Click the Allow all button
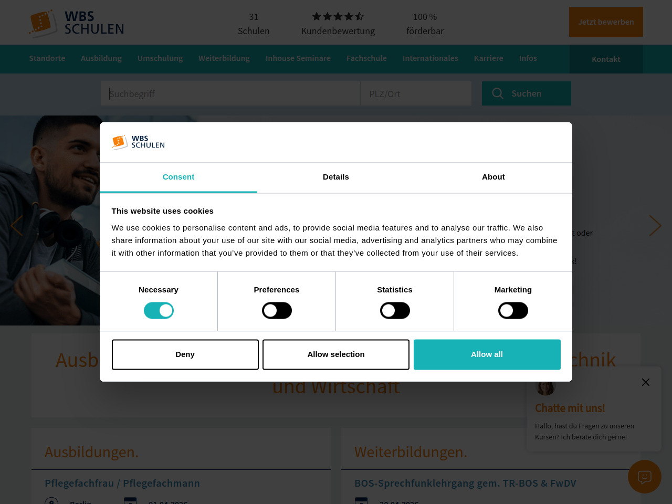The width and height of the screenshot is (672, 504). 487,354
